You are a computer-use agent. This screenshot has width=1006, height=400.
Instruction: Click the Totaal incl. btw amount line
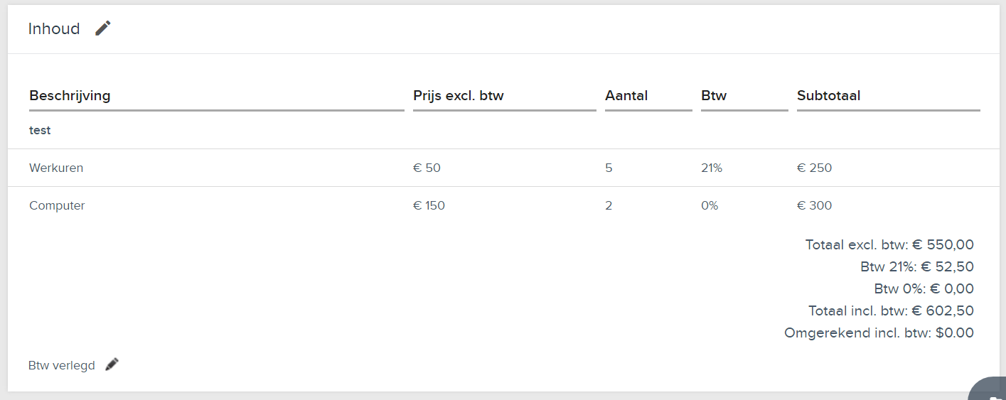click(891, 310)
